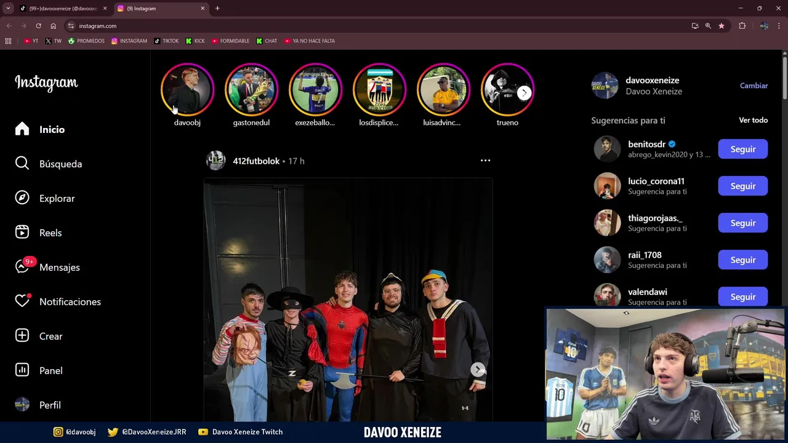The height and width of the screenshot is (443, 788).
Task: Open raii_1708 suggested profile
Action: click(645, 255)
